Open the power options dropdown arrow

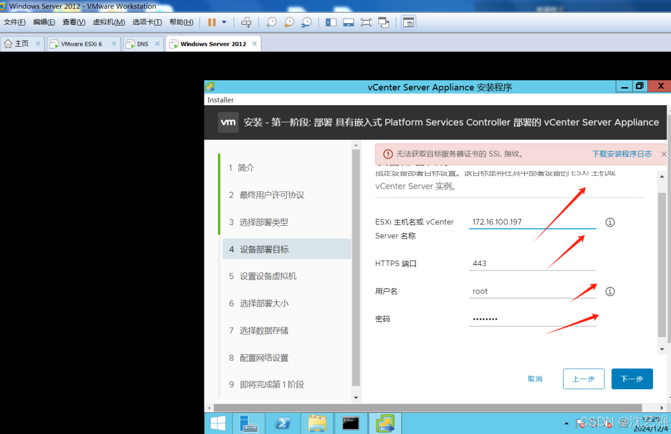pos(224,22)
